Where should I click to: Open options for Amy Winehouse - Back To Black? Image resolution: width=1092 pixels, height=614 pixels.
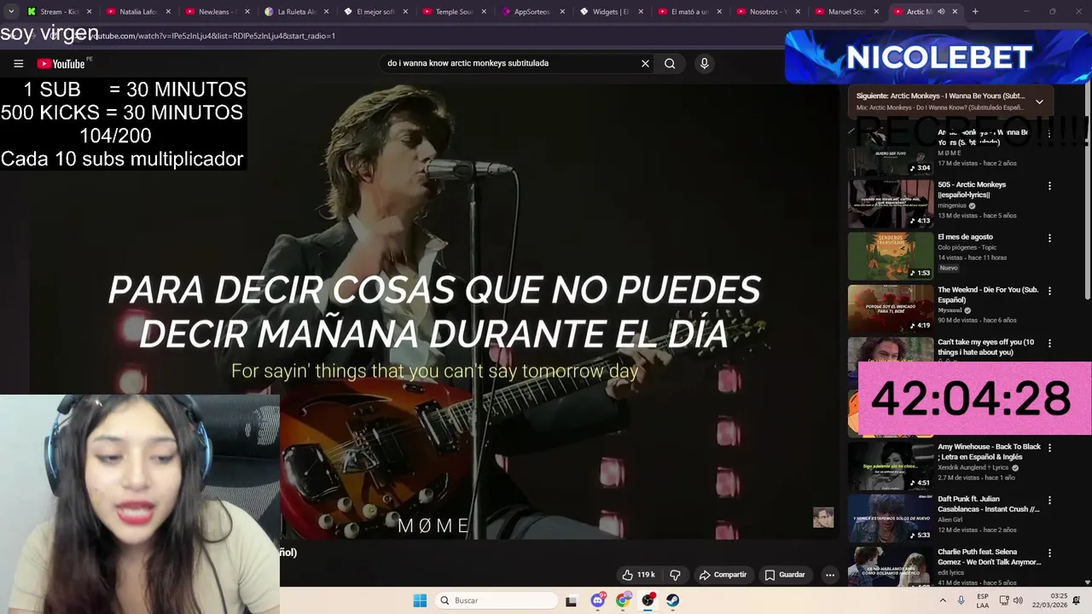tap(1049, 448)
